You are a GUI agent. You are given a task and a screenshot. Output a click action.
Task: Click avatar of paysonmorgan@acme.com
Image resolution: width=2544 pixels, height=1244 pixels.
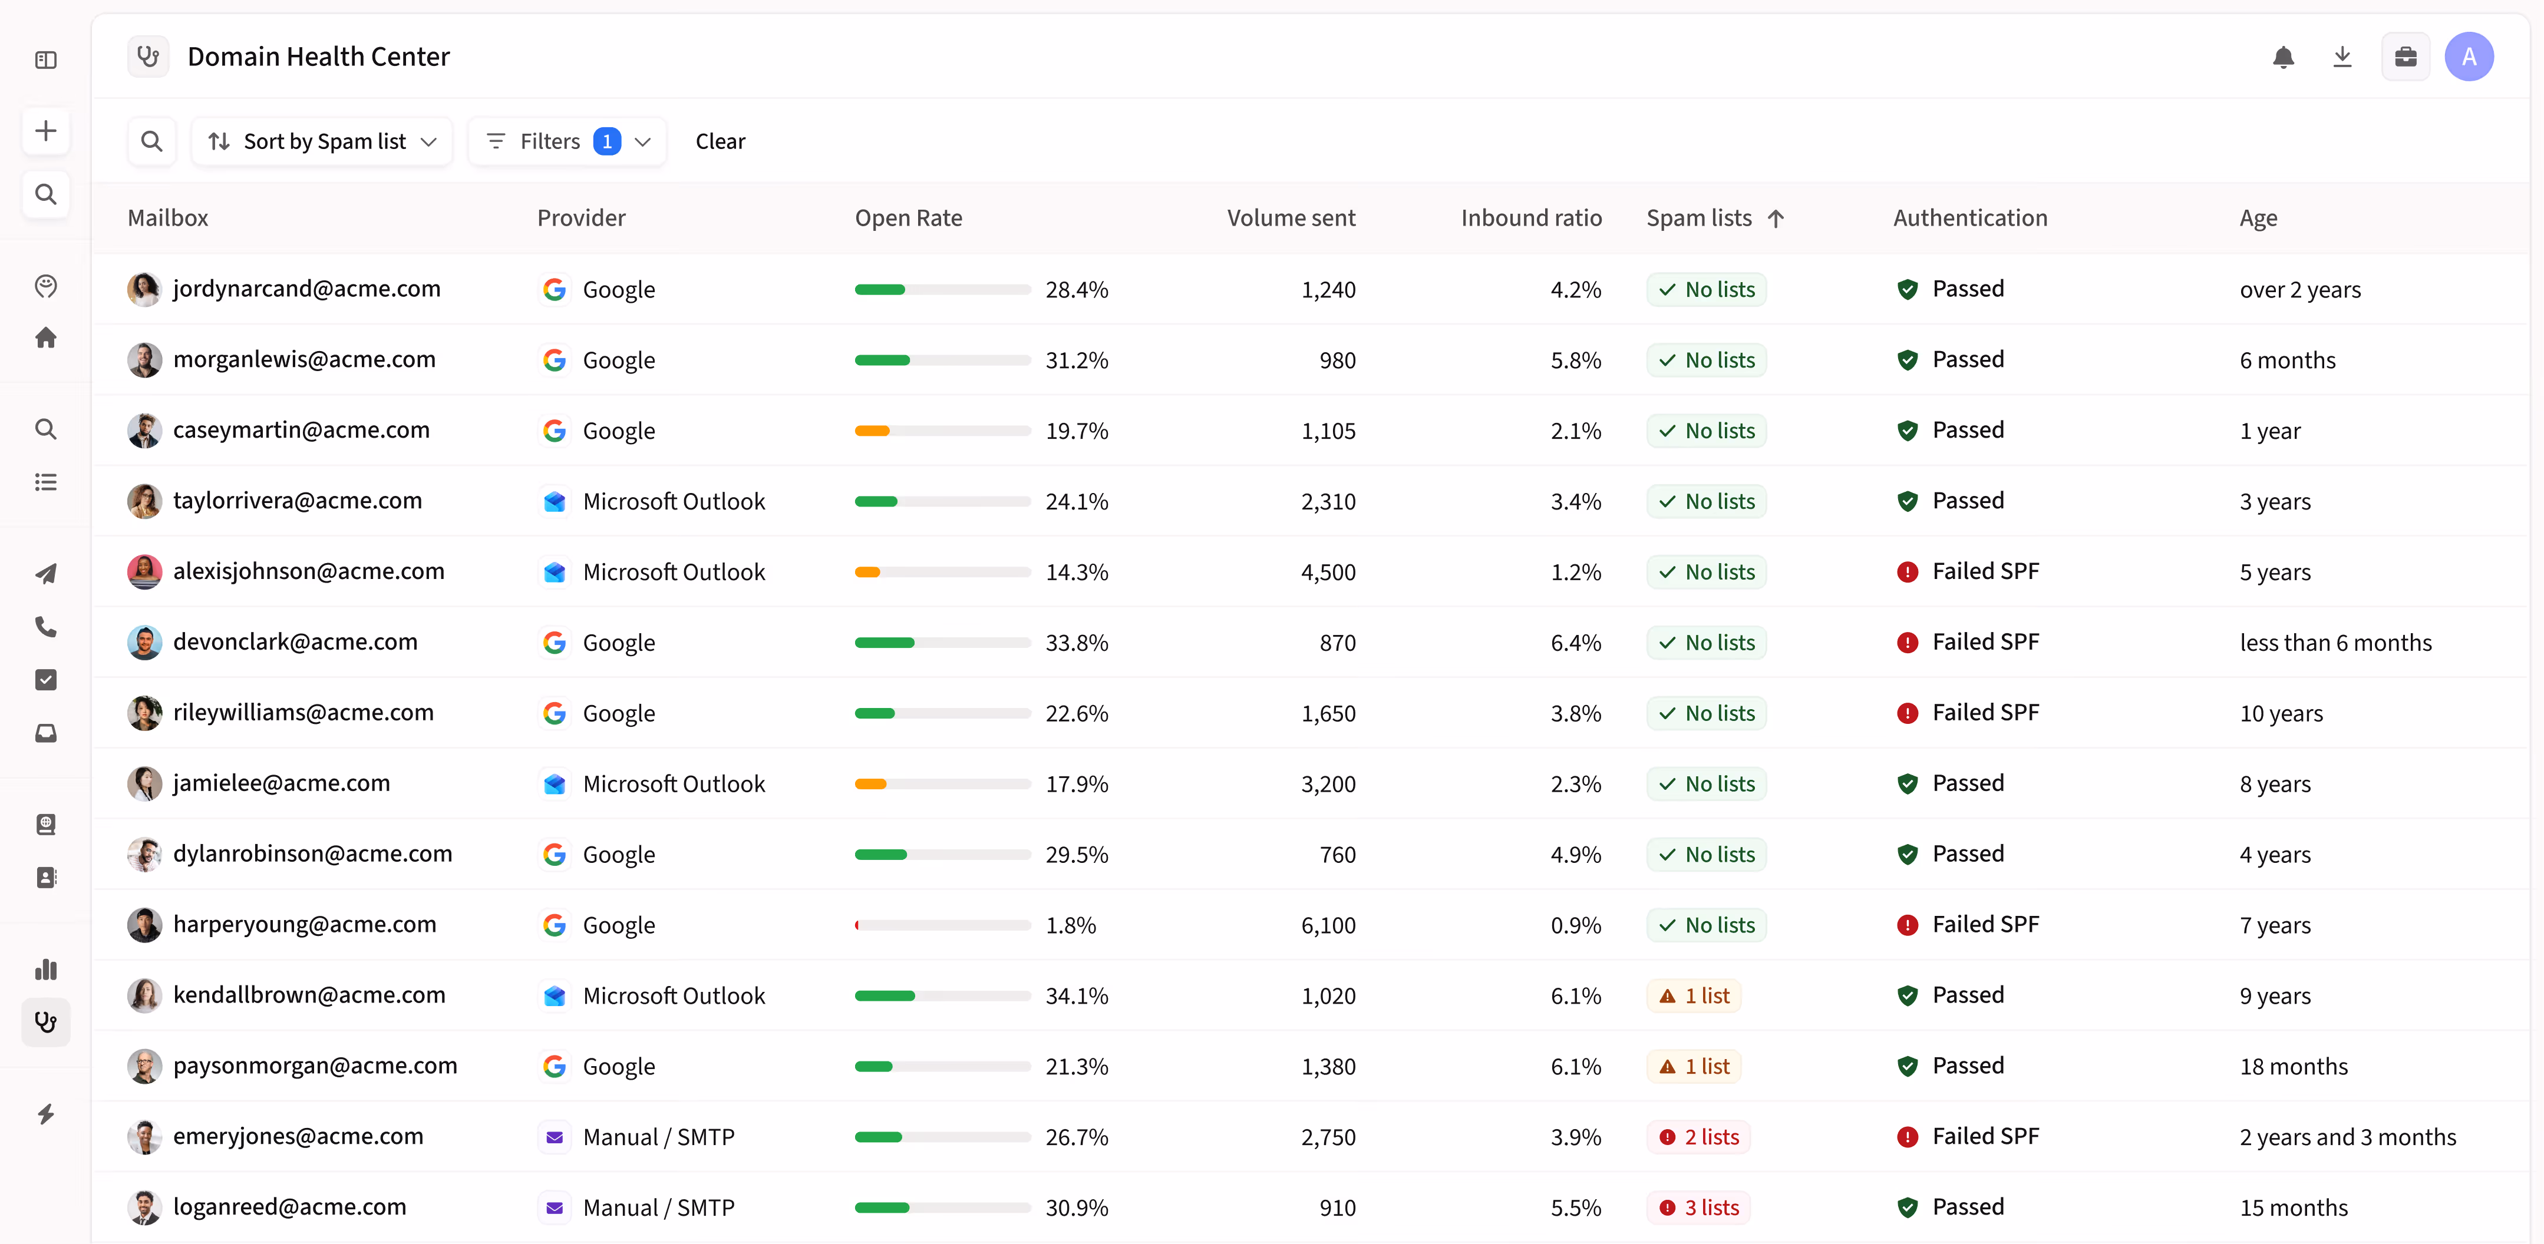coord(144,1066)
